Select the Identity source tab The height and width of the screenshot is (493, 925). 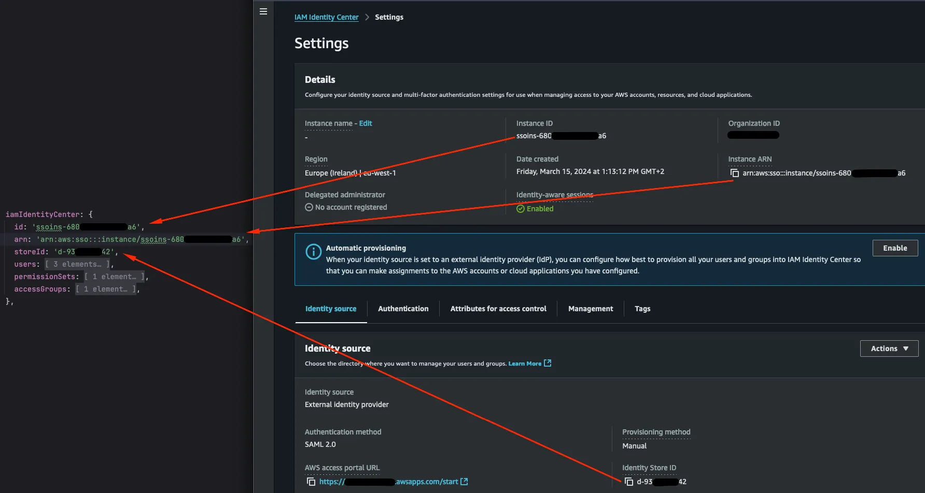[331, 308]
